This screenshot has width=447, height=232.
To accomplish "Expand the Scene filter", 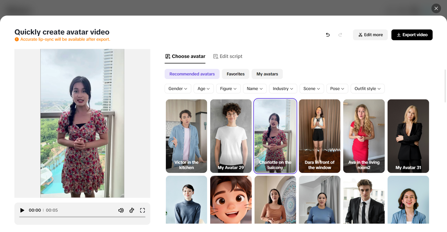I will click(312, 89).
